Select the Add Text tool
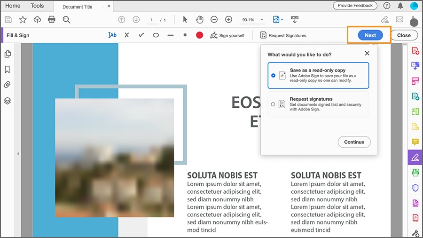Image resolution: width=423 pixels, height=238 pixels. pyautogui.click(x=112, y=35)
